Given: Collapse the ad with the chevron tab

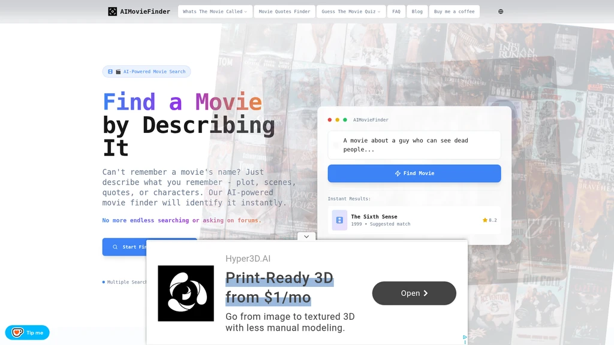Looking at the screenshot, I should coord(306,236).
